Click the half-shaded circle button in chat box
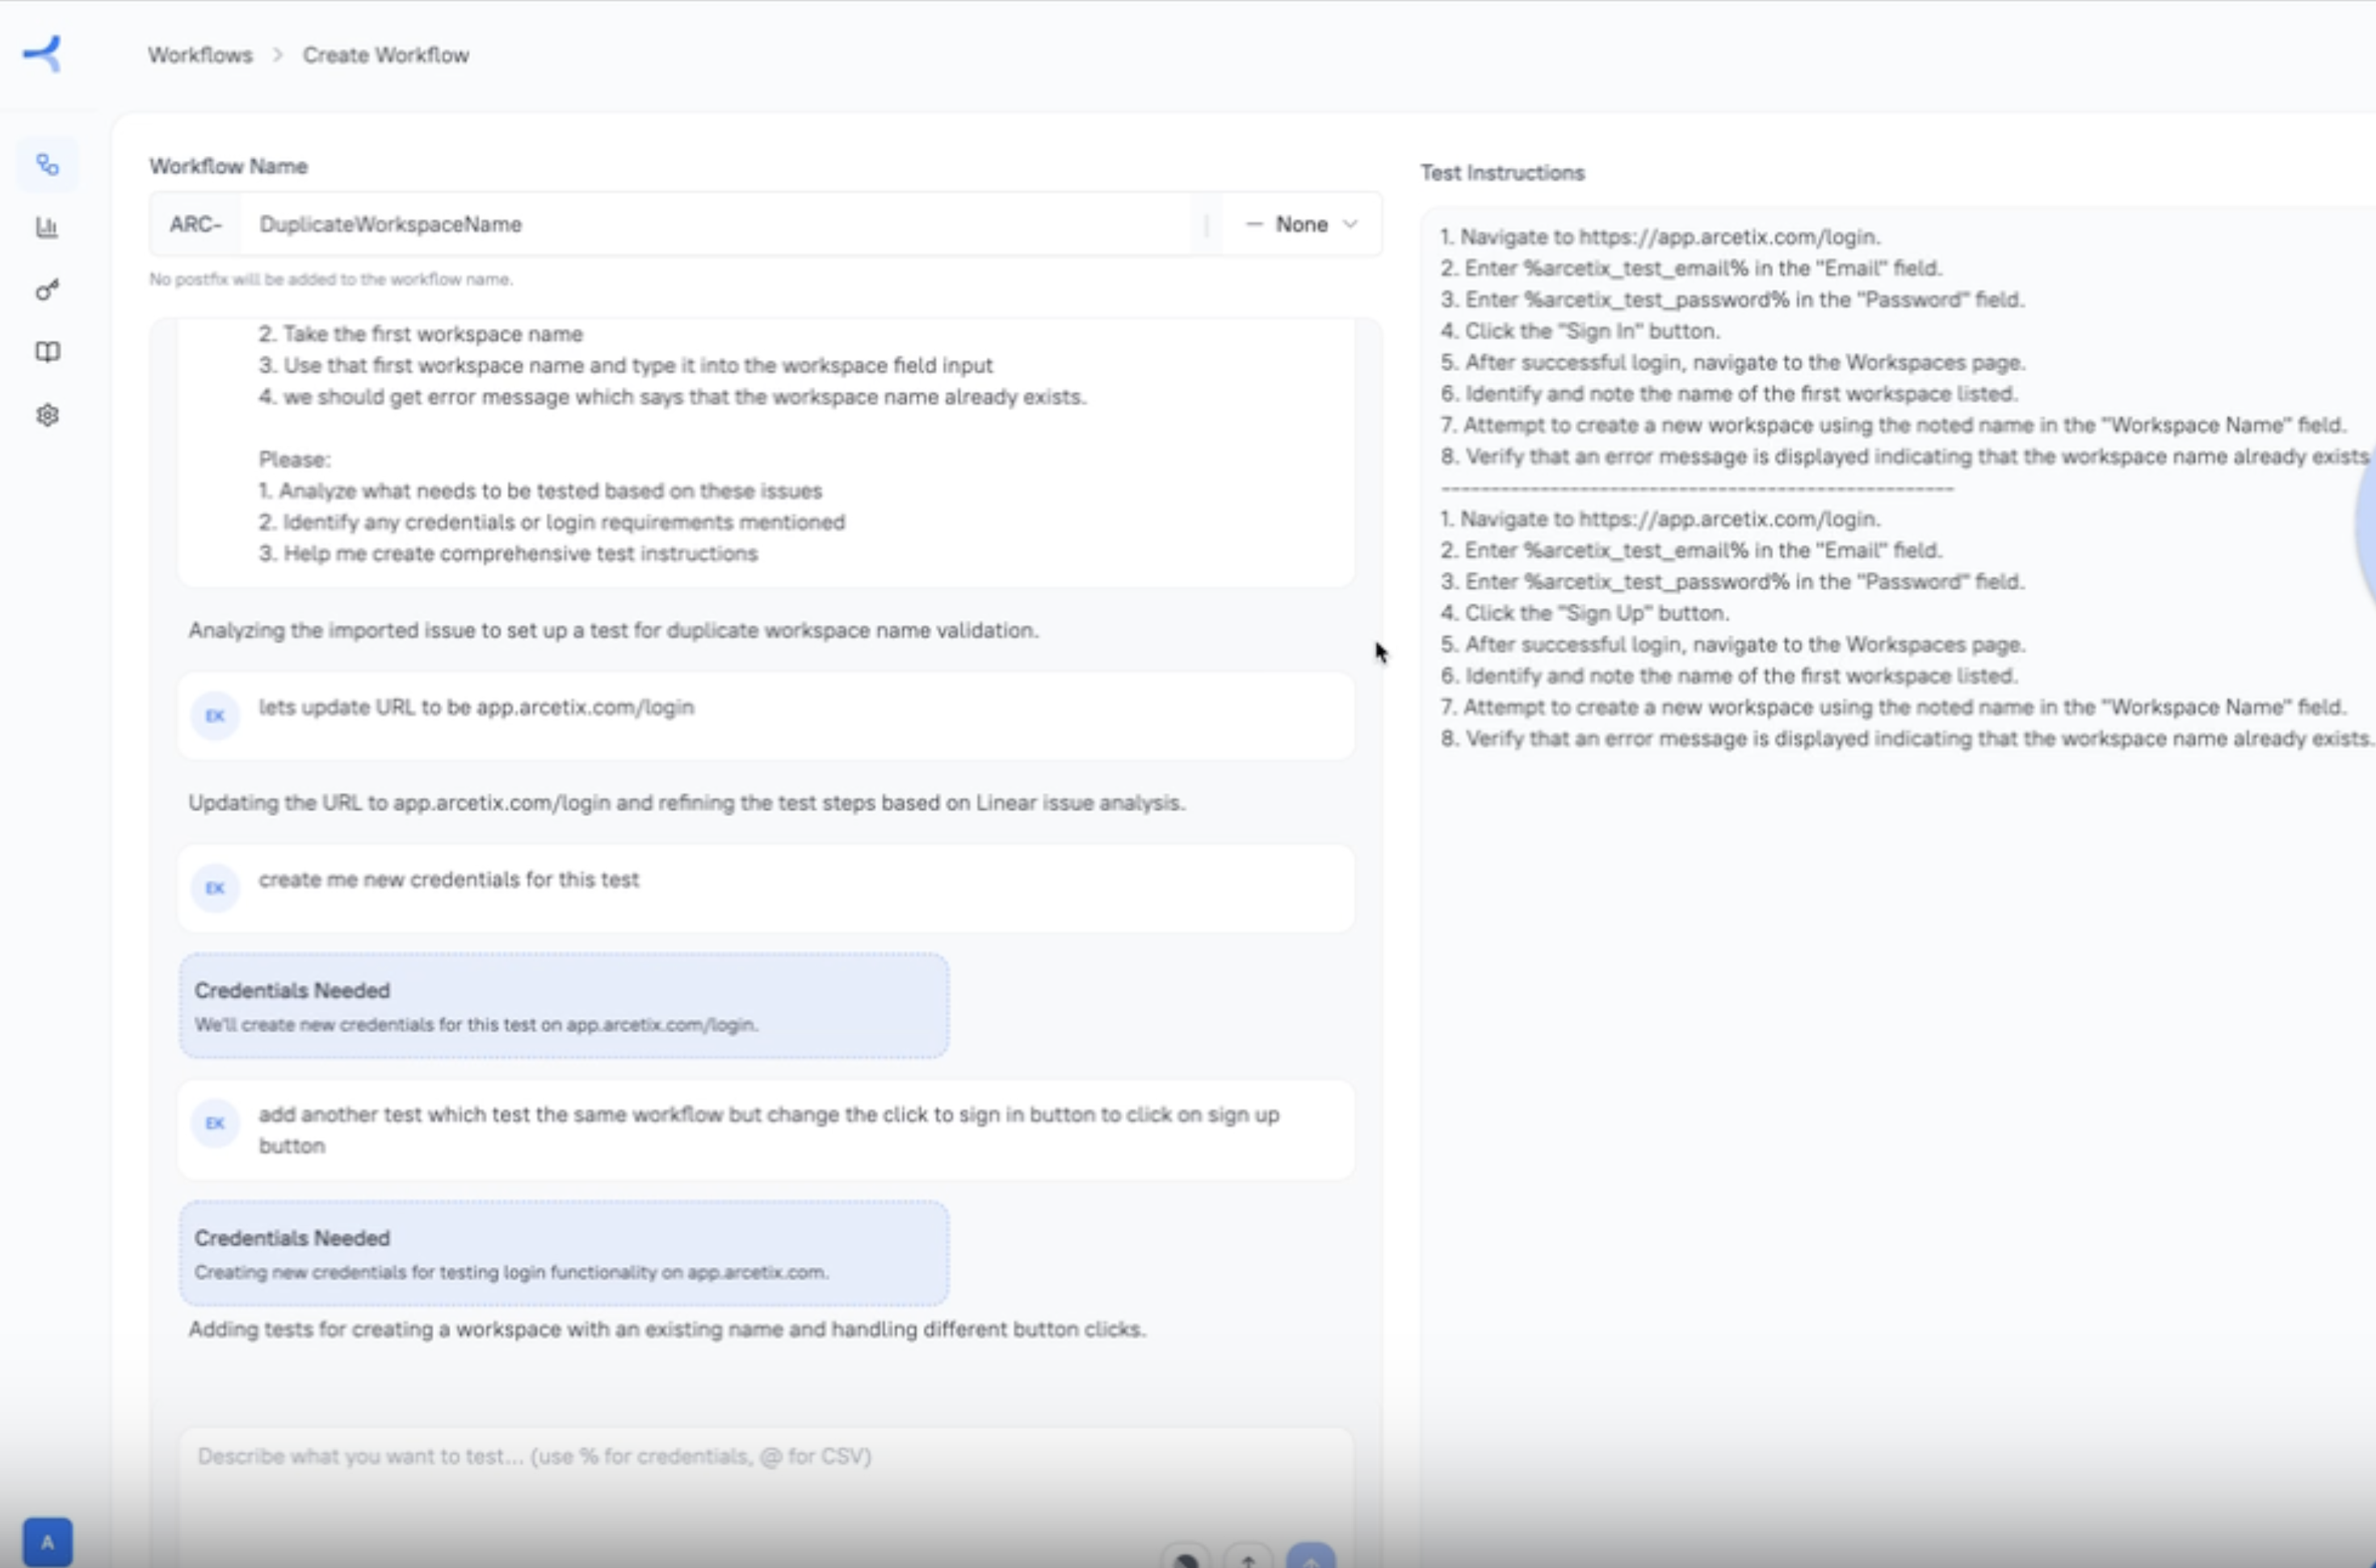The width and height of the screenshot is (2376, 1568). (x=1186, y=1558)
